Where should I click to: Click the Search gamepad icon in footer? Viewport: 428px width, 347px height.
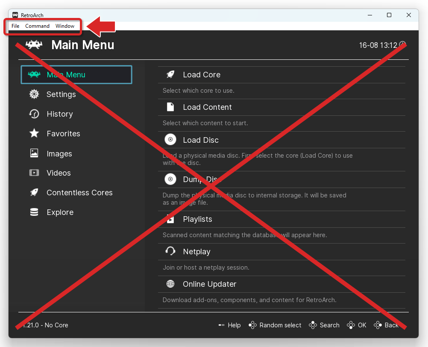point(313,325)
